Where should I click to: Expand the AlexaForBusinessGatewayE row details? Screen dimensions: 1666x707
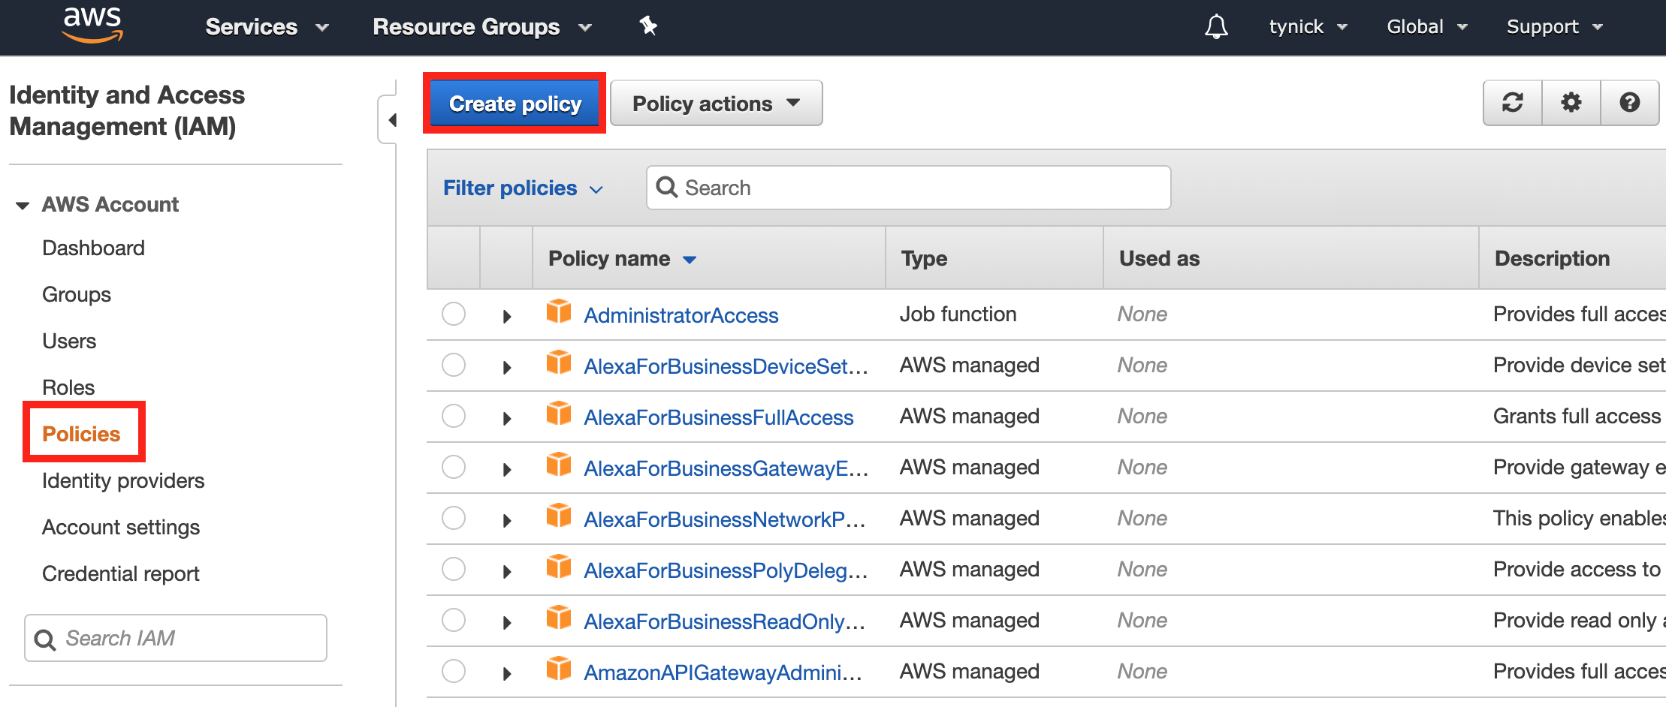[507, 470]
